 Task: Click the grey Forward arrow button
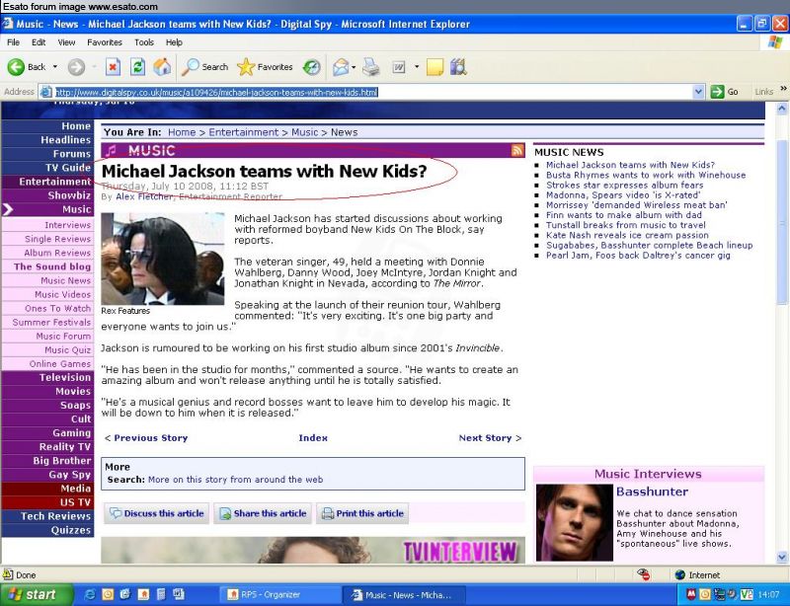coord(76,66)
